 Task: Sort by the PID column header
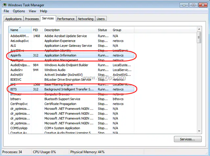pyautogui.click(x=37, y=30)
